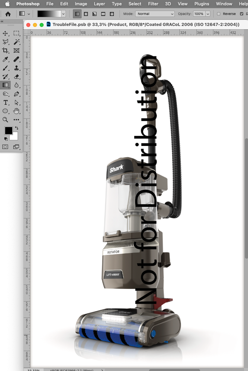Open the Apple menu
The height and width of the screenshot is (371, 248).
point(7,4)
